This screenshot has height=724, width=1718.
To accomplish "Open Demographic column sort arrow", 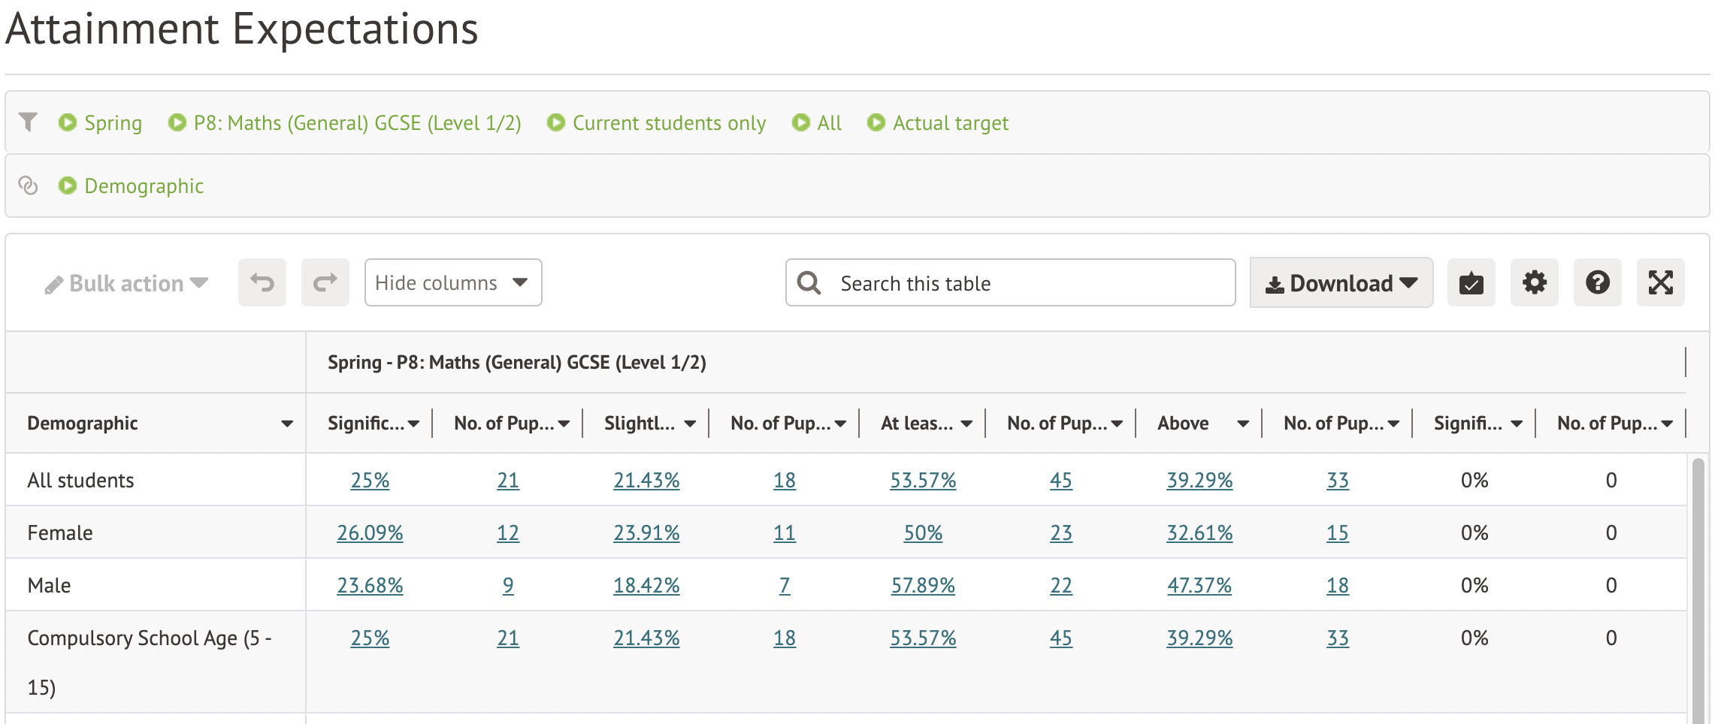I will [x=287, y=424].
